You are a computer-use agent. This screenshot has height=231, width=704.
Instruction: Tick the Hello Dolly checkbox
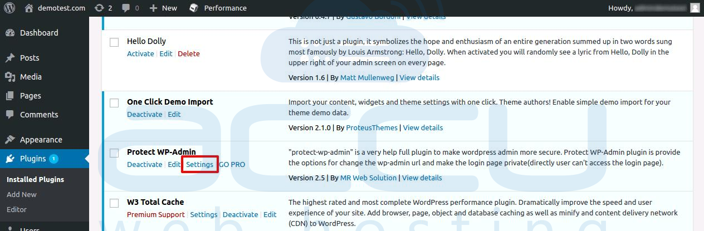[114, 42]
